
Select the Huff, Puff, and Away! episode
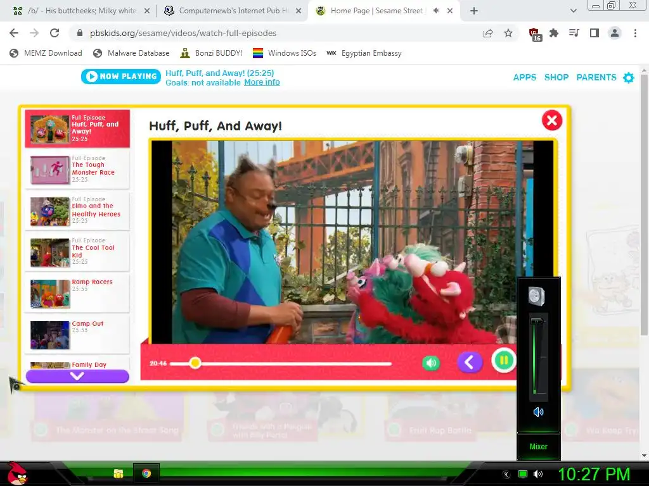pyautogui.click(x=77, y=128)
